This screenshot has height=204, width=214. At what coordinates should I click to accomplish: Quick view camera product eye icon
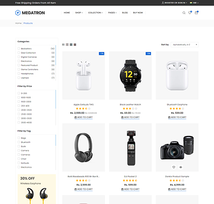[180, 167]
